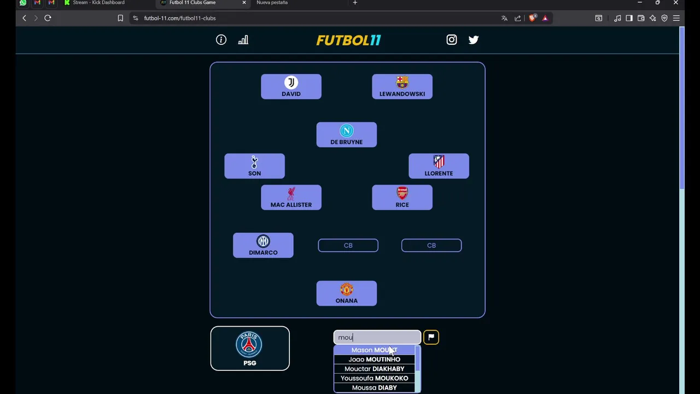Open site settings icon in address bar
This screenshot has height=394, width=700.
[136, 18]
